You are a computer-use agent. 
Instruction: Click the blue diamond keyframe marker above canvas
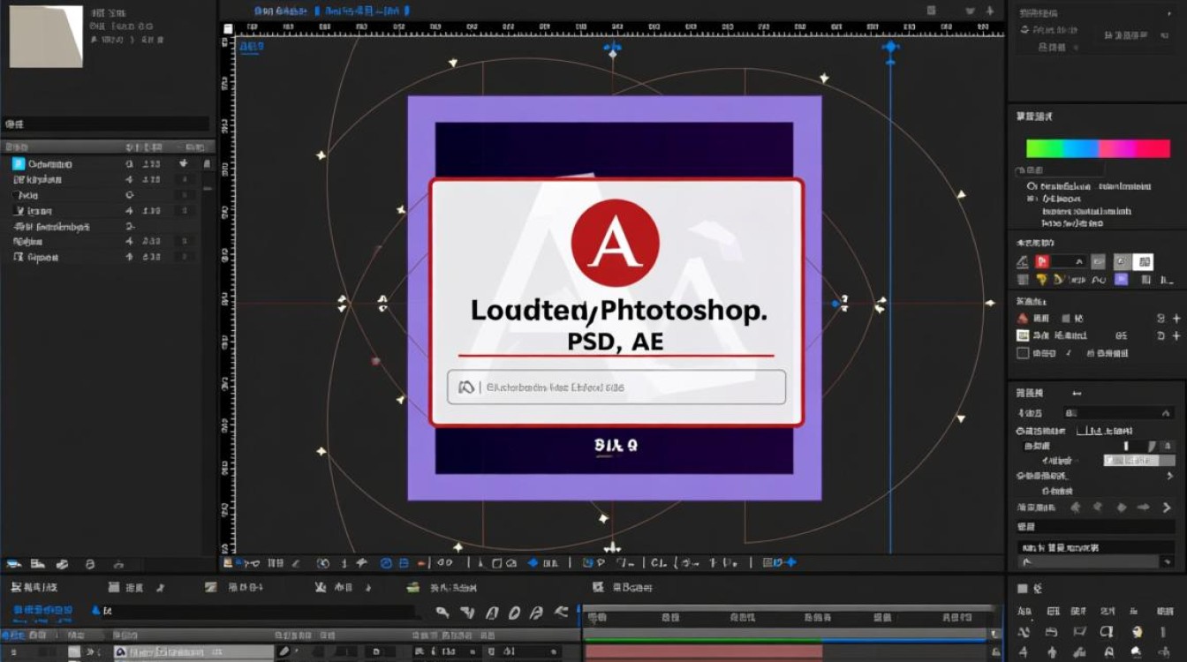coord(890,47)
